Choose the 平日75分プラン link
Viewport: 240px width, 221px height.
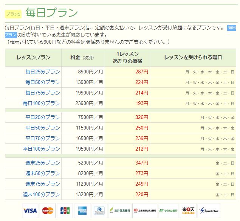43,138
